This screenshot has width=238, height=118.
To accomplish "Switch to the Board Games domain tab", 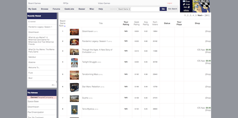I will pos(35,3).
